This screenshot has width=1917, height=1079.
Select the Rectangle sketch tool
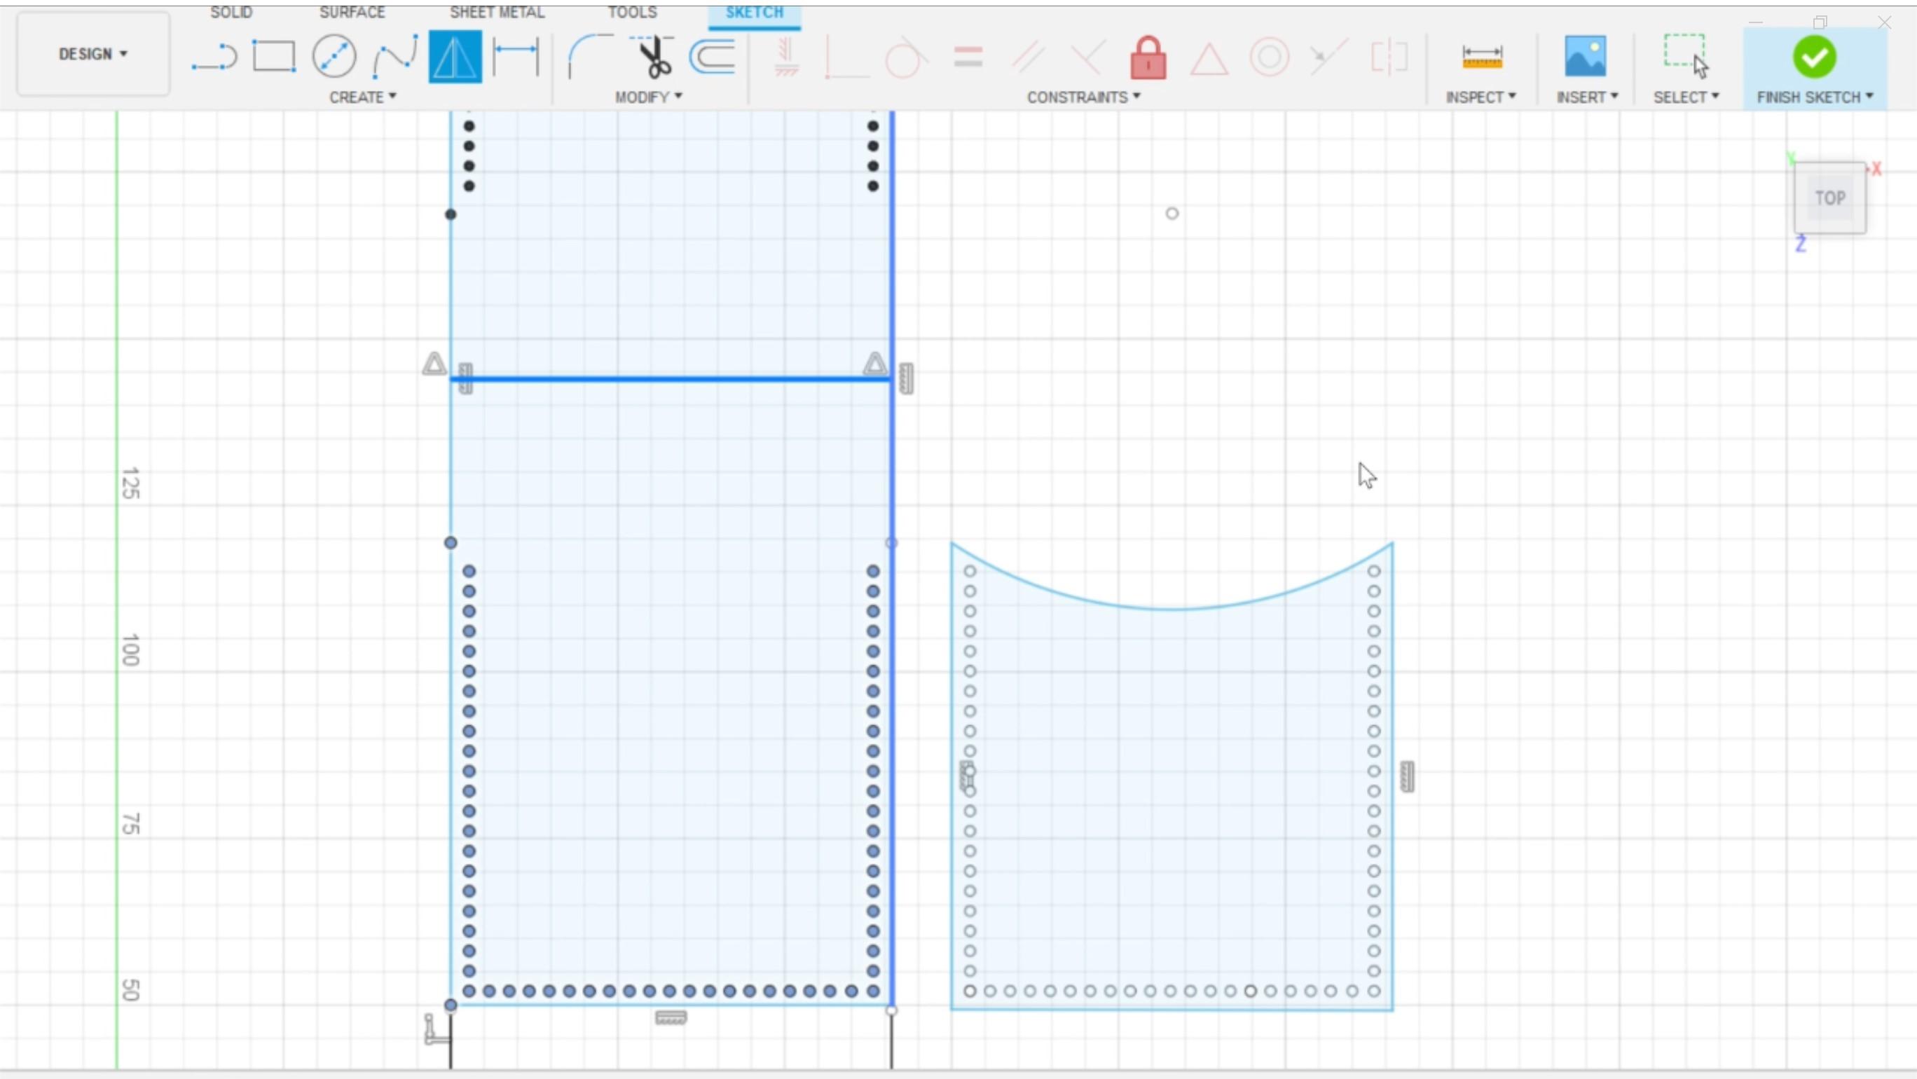(x=273, y=57)
